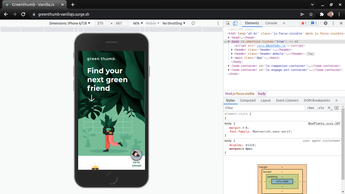345x194 pixels.
Task: Select the Styles tab
Action: pyautogui.click(x=230, y=100)
